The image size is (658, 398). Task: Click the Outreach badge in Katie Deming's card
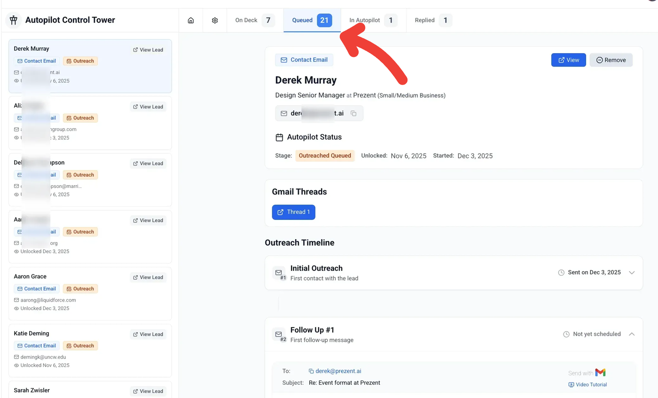click(80, 346)
